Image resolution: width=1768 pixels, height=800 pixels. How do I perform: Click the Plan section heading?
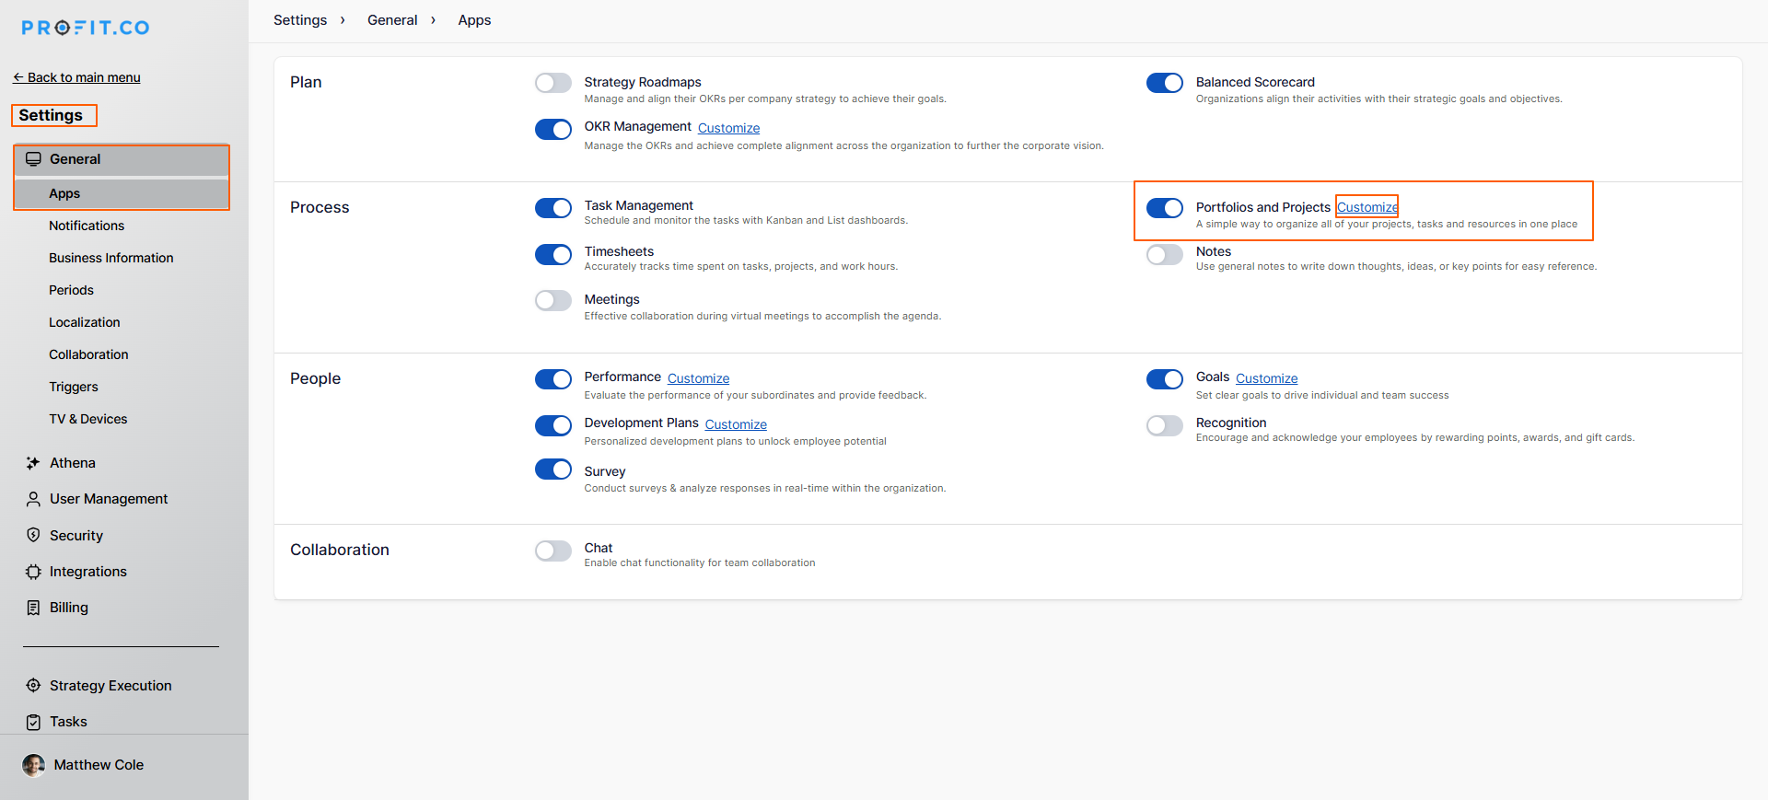pos(306,82)
